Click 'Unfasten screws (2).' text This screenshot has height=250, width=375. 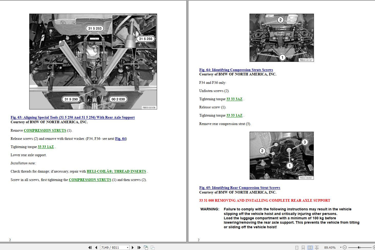click(x=214, y=91)
